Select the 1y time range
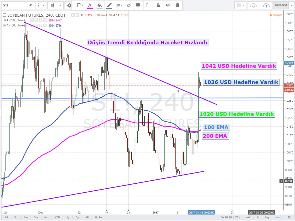The height and width of the screenshot is (221, 295). click(68, 217)
